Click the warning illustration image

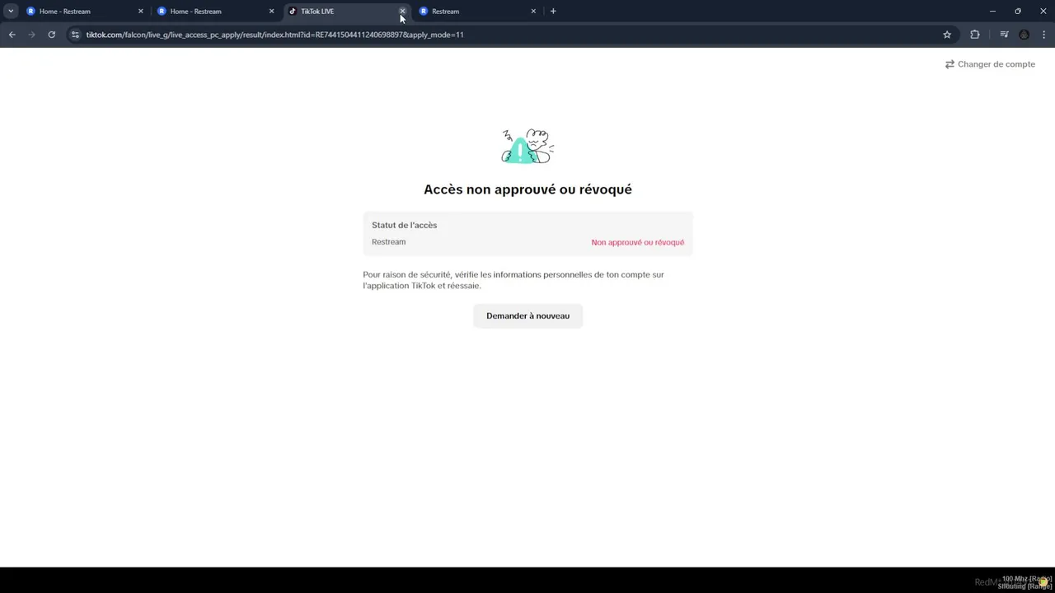[527, 147]
